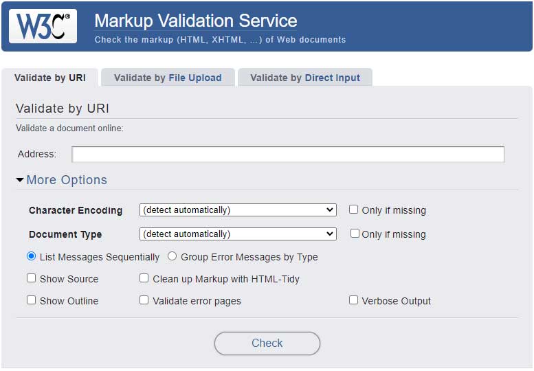Click the Address input field
The image size is (534, 371).
pos(288,154)
